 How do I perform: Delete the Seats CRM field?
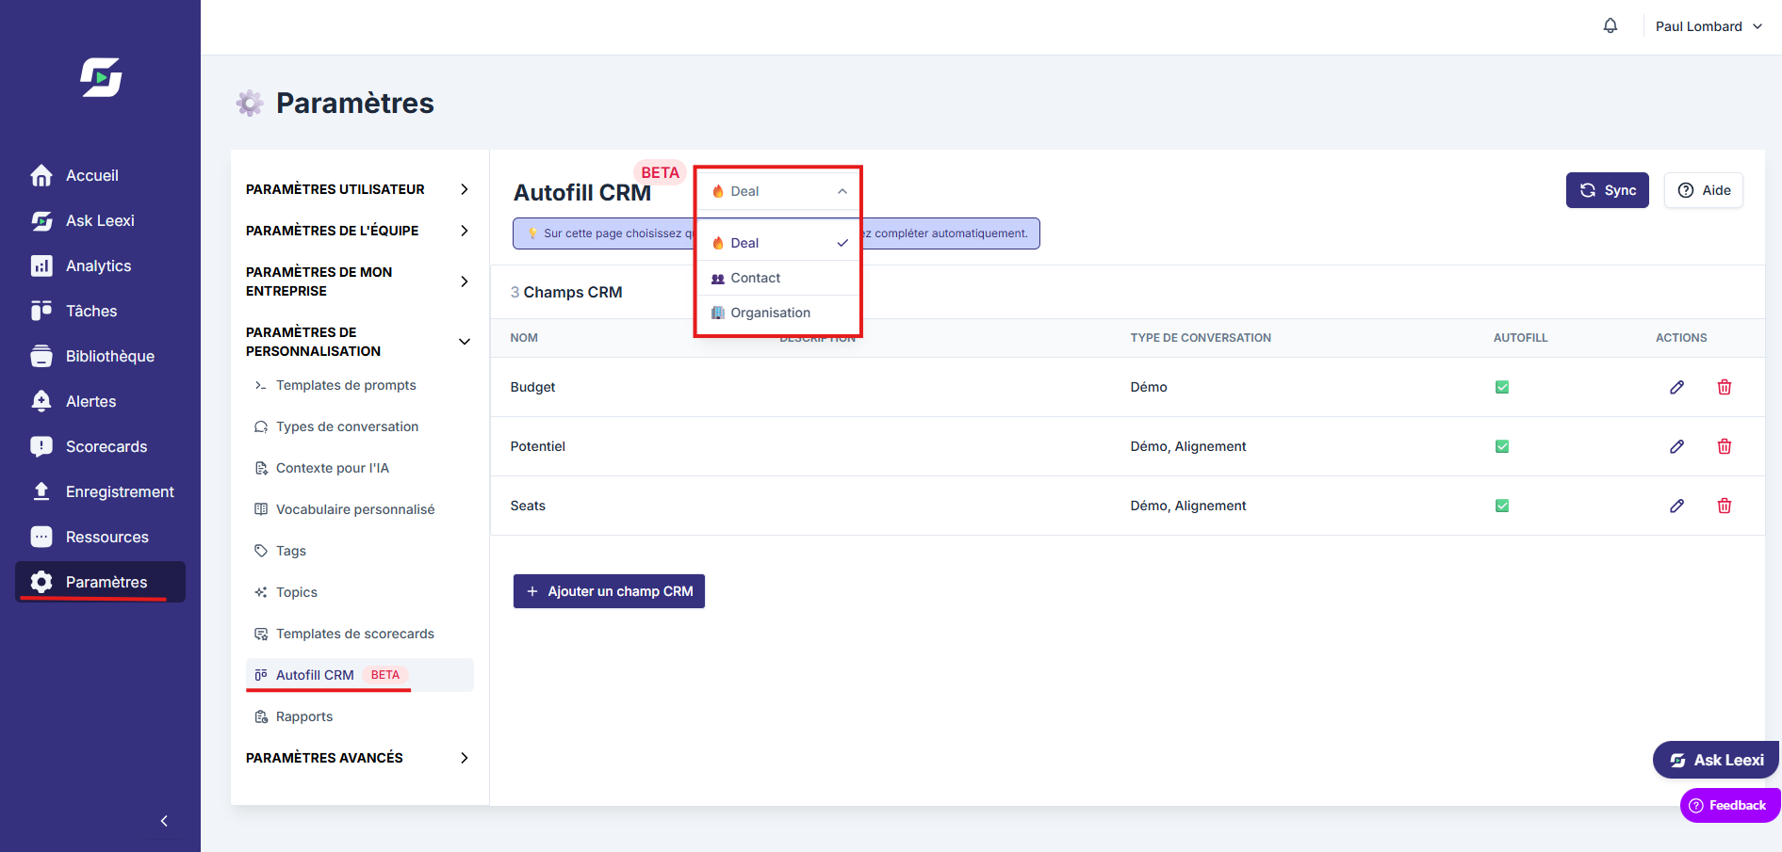point(1724,506)
